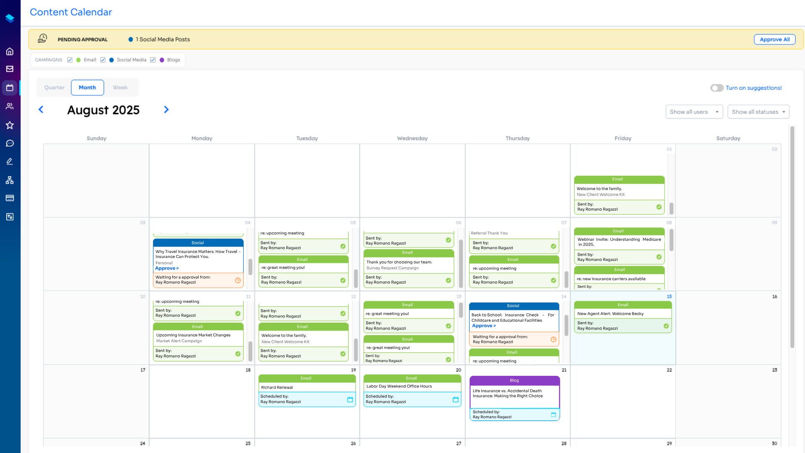805x453 pixels.
Task: Click orange clock icon on Back to School post
Action: tap(553, 339)
